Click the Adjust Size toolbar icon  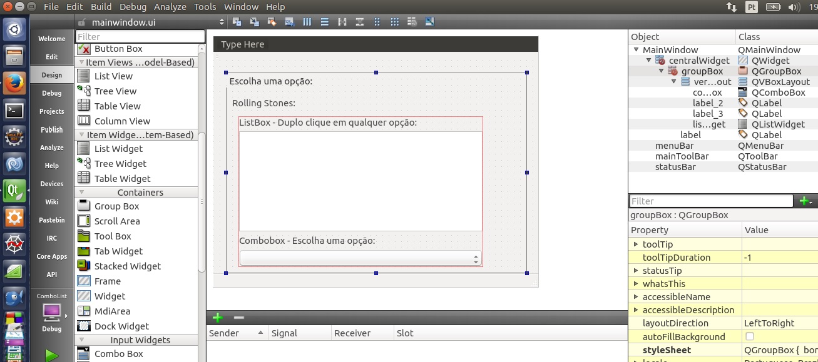coord(429,22)
